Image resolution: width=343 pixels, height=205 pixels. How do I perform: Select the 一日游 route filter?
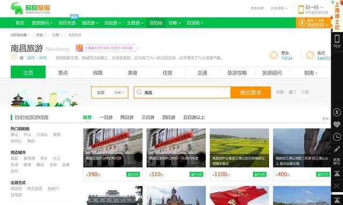click(106, 117)
